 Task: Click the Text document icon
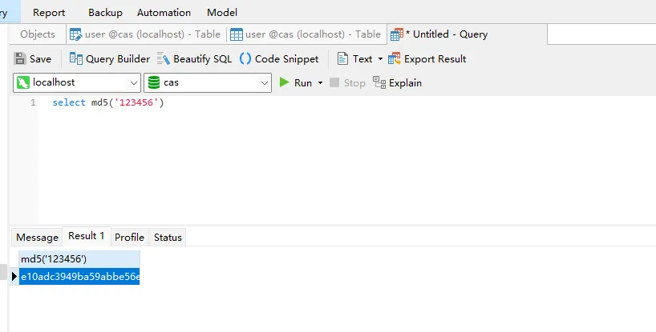click(x=342, y=59)
